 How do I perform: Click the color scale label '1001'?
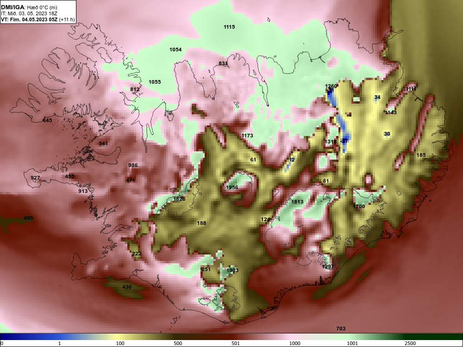pyautogui.click(x=352, y=343)
